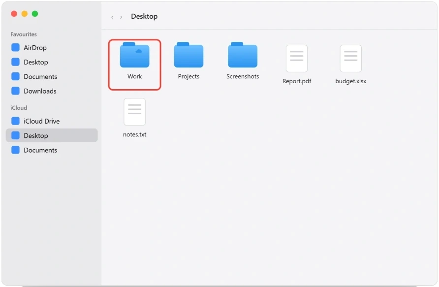
Task: Go back with the left chevron
Action: [x=112, y=17]
